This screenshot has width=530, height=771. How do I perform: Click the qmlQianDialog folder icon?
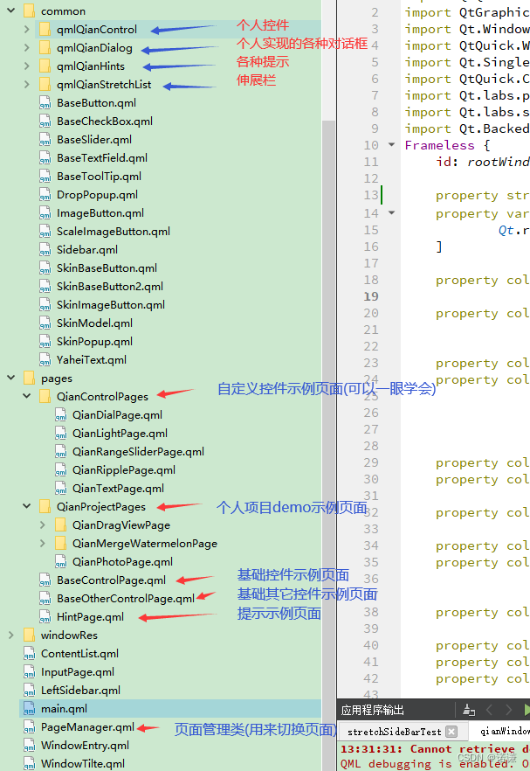pos(45,48)
